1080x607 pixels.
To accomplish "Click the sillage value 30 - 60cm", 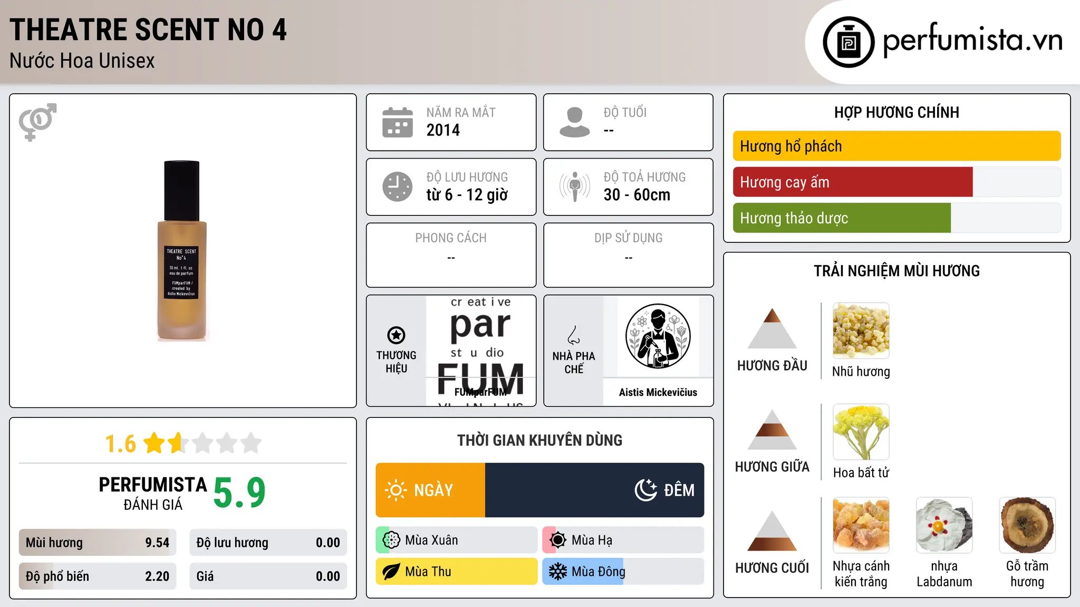I will 637,195.
